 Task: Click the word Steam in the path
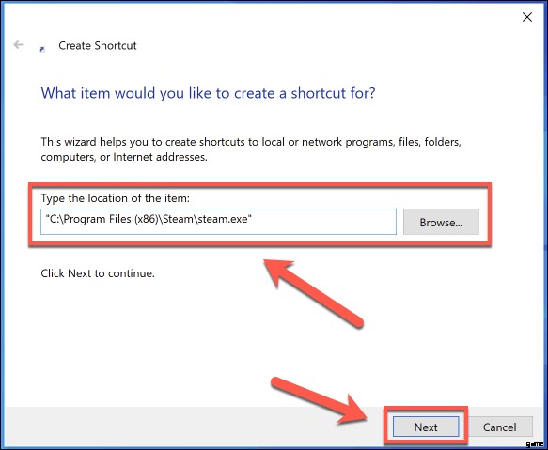[x=179, y=219]
